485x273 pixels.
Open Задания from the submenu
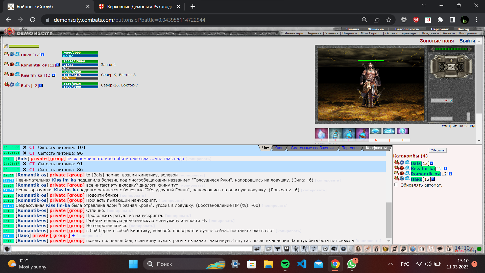(314, 33)
